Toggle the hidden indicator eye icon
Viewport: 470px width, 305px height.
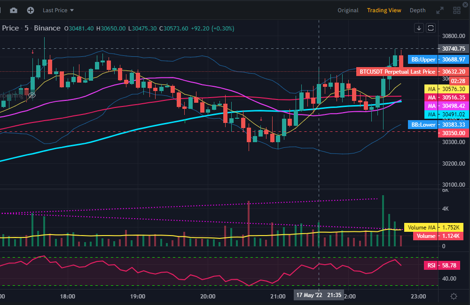[32, 95]
